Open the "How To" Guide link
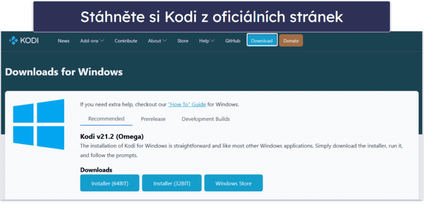Viewport: 424px width, 204px height. pos(187,105)
